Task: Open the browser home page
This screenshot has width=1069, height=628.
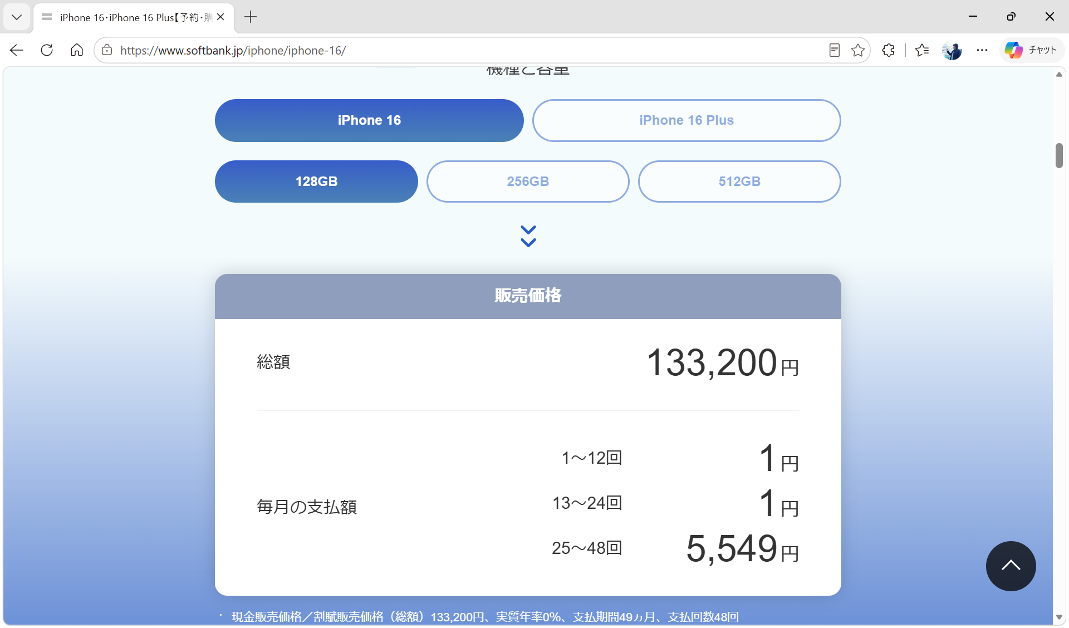Action: pyautogui.click(x=77, y=50)
